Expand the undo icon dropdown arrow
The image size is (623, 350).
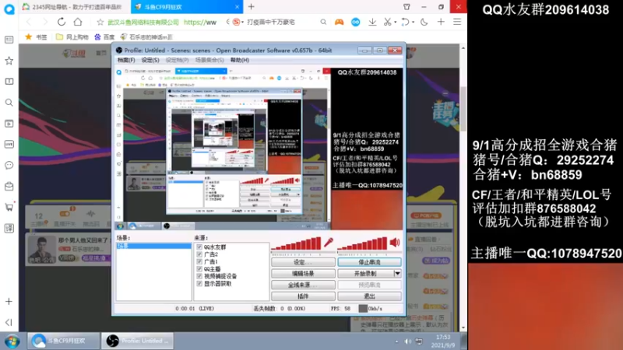click(413, 23)
